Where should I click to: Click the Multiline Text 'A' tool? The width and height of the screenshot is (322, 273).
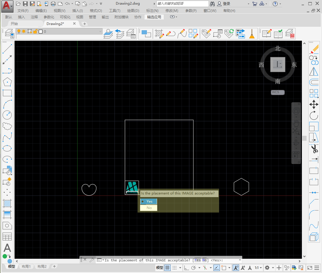pyautogui.click(x=7, y=248)
